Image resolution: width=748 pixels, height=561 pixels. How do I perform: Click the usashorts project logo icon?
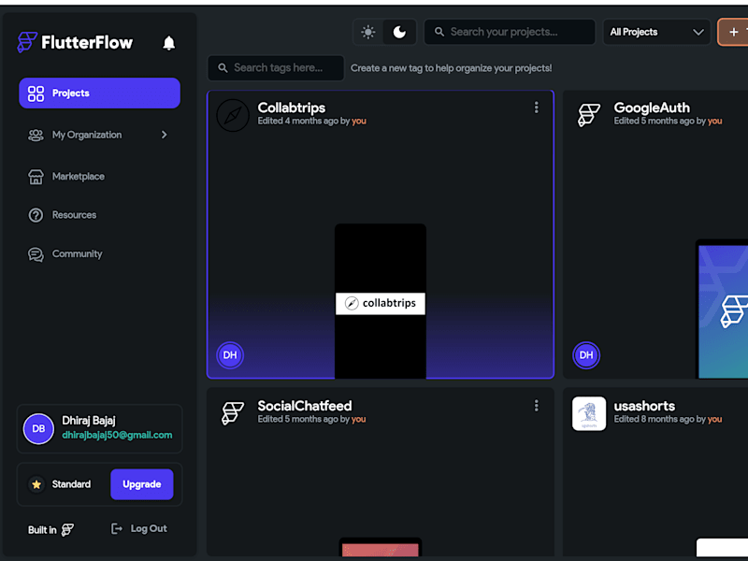589,413
